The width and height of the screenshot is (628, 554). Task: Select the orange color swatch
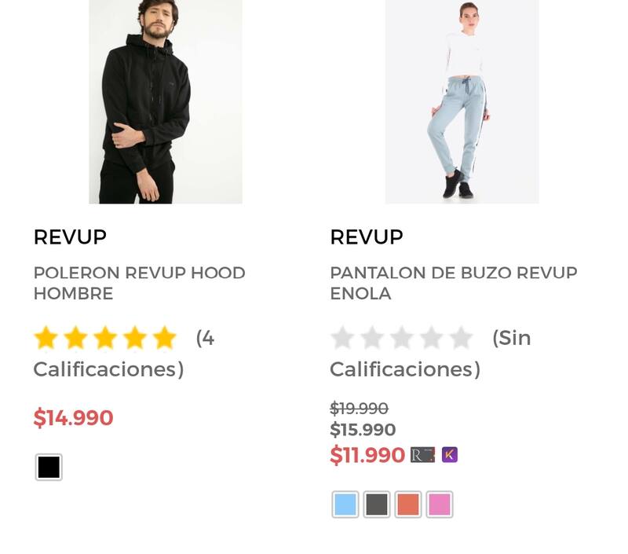point(408,504)
